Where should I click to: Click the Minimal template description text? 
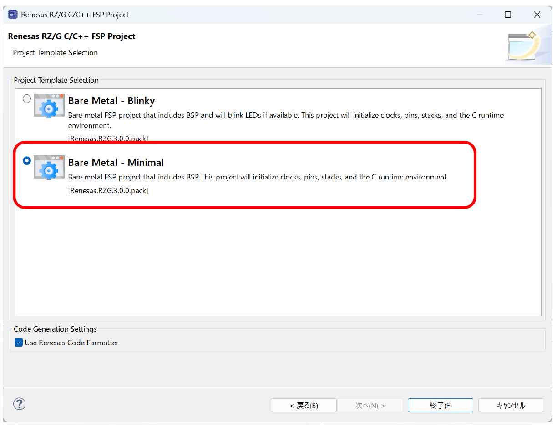tap(258, 177)
